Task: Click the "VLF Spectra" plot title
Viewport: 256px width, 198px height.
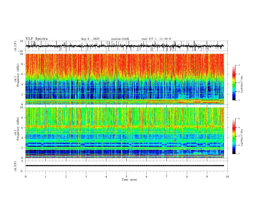Action: pyautogui.click(x=37, y=39)
